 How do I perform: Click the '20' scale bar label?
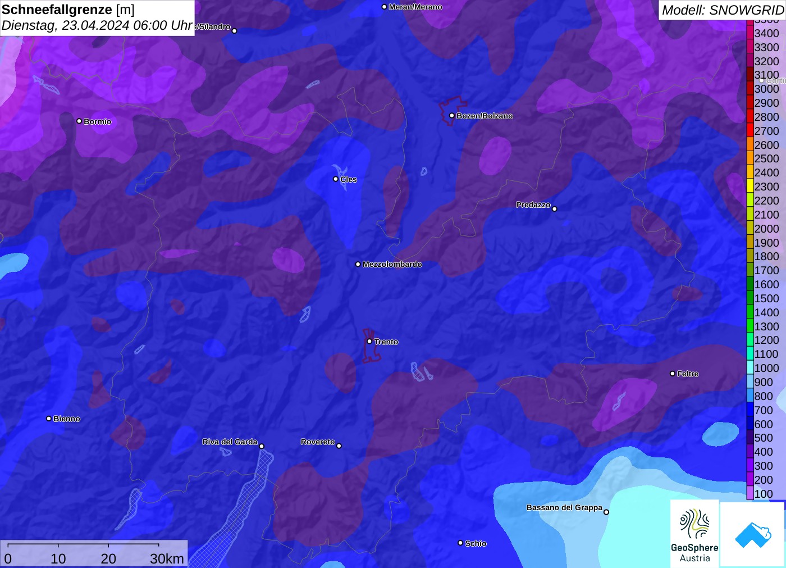click(x=108, y=558)
